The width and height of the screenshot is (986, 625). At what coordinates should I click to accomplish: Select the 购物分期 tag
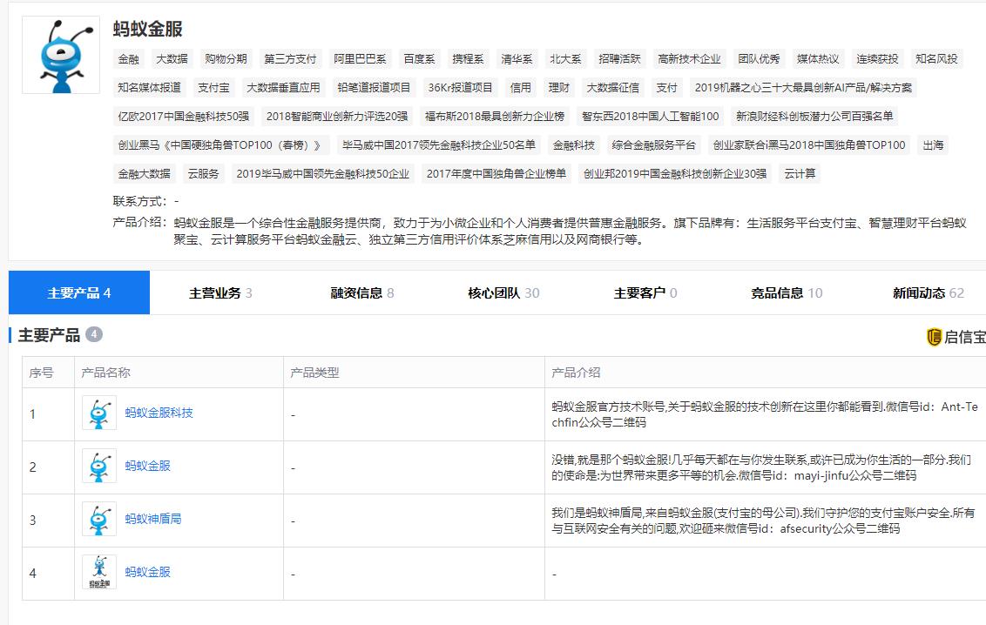coord(226,59)
